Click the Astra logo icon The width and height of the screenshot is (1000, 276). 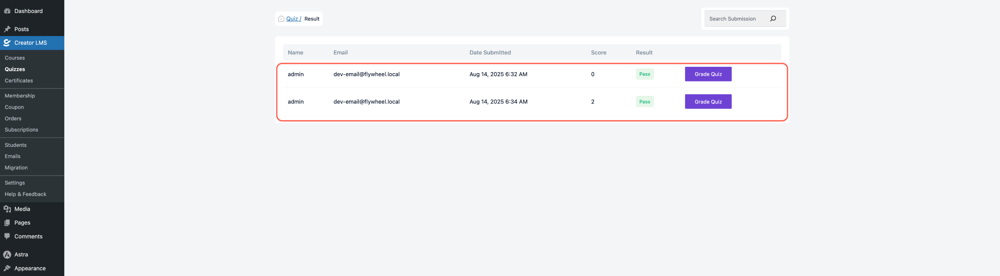tap(7, 255)
